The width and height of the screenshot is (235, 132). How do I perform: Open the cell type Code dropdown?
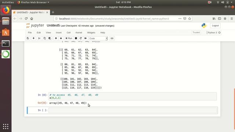coord(98,38)
